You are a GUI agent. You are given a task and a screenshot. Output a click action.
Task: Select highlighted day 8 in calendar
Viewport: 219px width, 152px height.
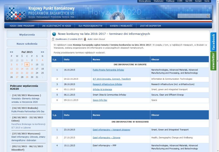pyautogui.click(x=27, y=65)
